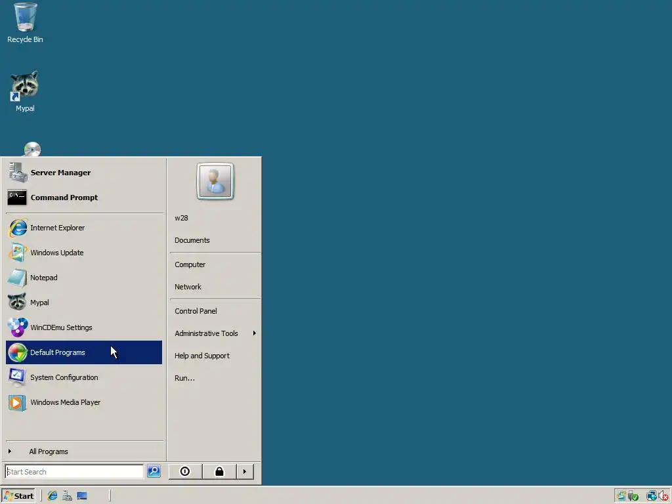672x504 pixels.
Task: Click the network connection tray icon
Action: 652,496
